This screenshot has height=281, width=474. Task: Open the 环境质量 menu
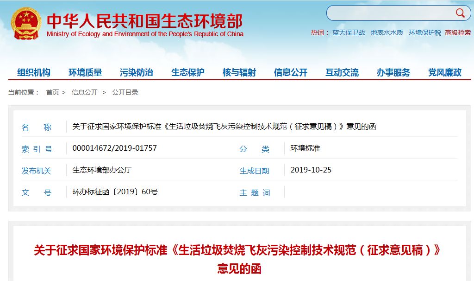[x=85, y=72]
